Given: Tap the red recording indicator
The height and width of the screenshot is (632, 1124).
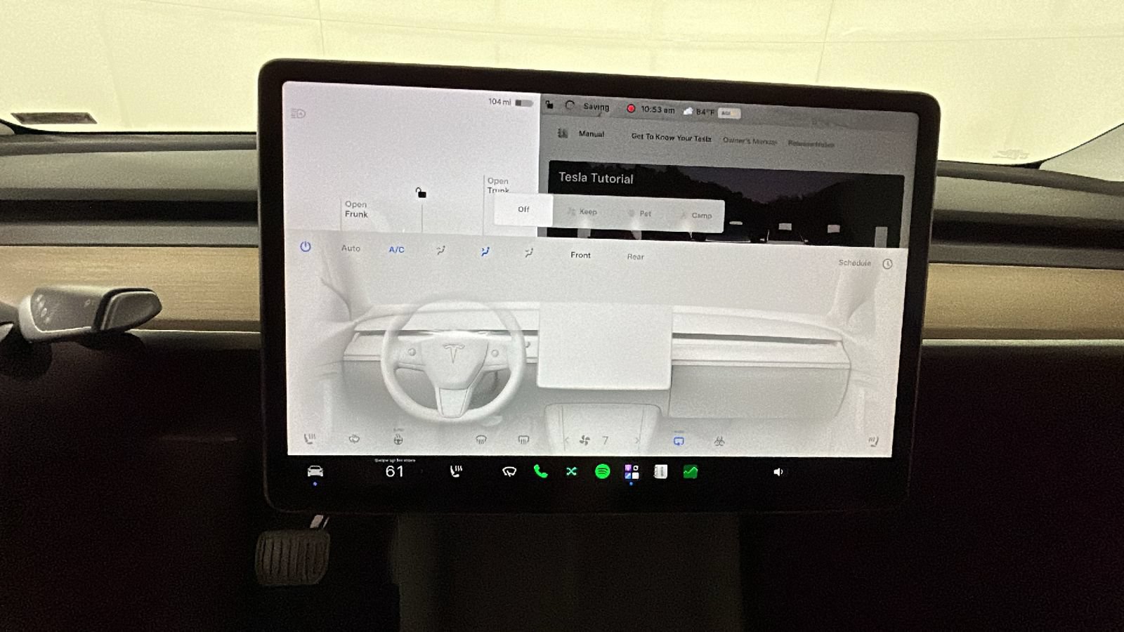Looking at the screenshot, I should pos(631,109).
